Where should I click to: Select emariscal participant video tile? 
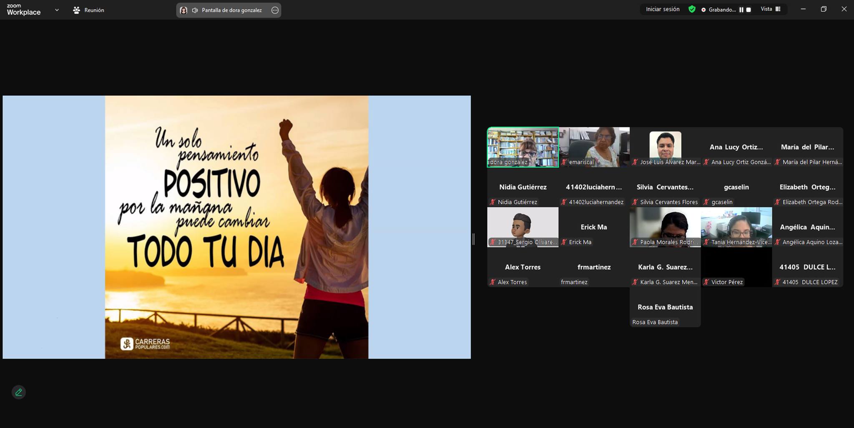click(594, 146)
